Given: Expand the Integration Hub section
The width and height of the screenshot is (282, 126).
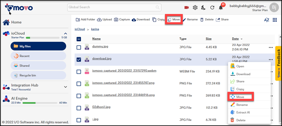Looking at the screenshot, I should click(66, 87).
